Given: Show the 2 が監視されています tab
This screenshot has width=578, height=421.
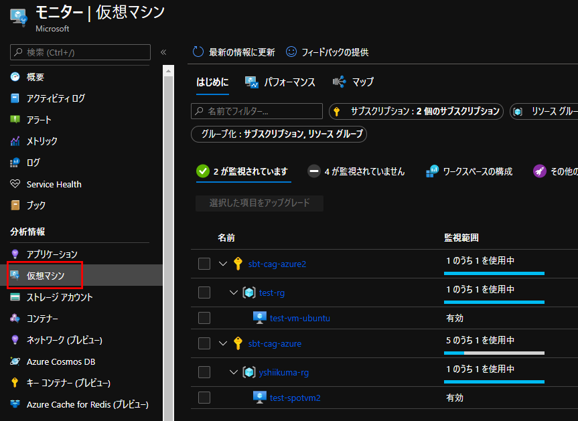Looking at the screenshot, I should [x=243, y=171].
